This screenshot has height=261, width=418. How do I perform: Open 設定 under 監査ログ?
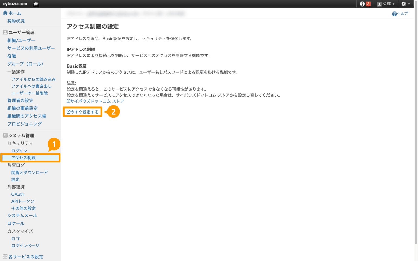(x=15, y=180)
